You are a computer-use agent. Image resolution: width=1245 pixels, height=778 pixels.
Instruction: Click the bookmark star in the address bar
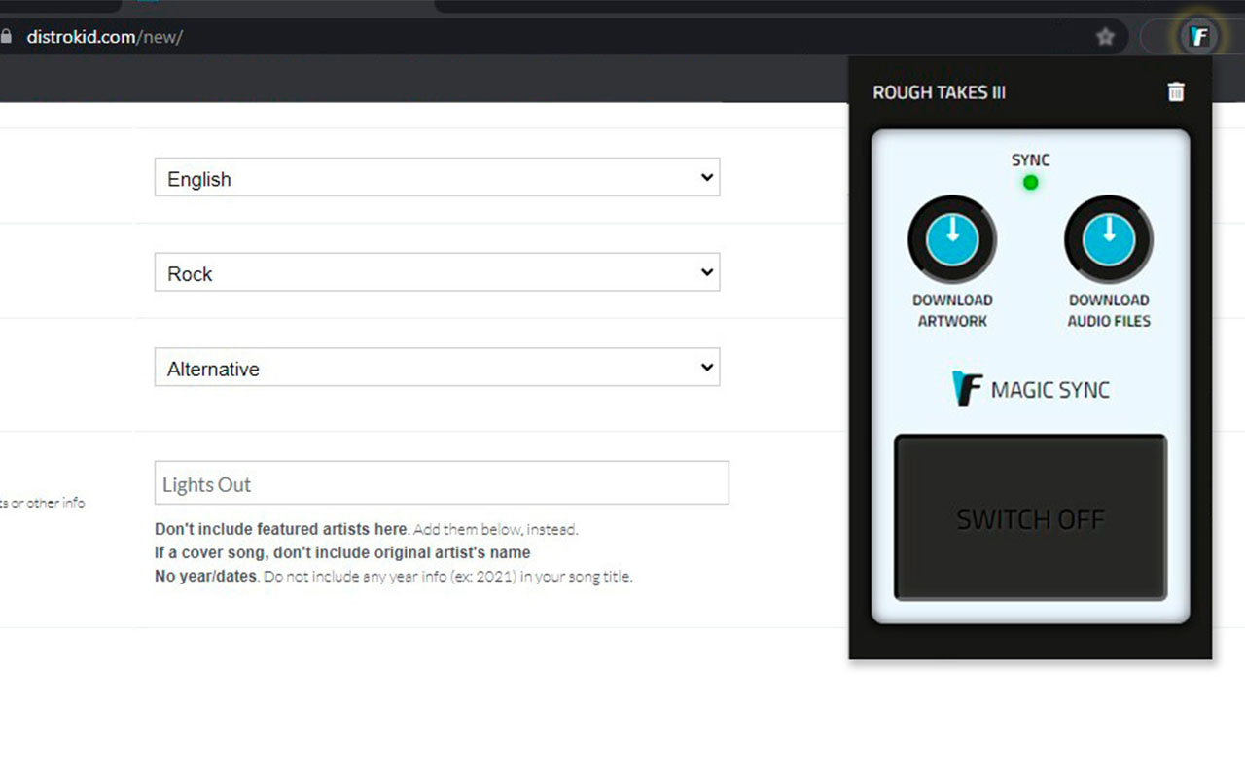coord(1105,36)
